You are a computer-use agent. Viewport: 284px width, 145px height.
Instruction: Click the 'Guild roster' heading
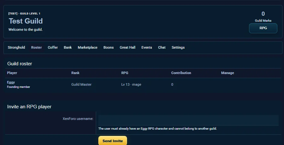(20, 64)
